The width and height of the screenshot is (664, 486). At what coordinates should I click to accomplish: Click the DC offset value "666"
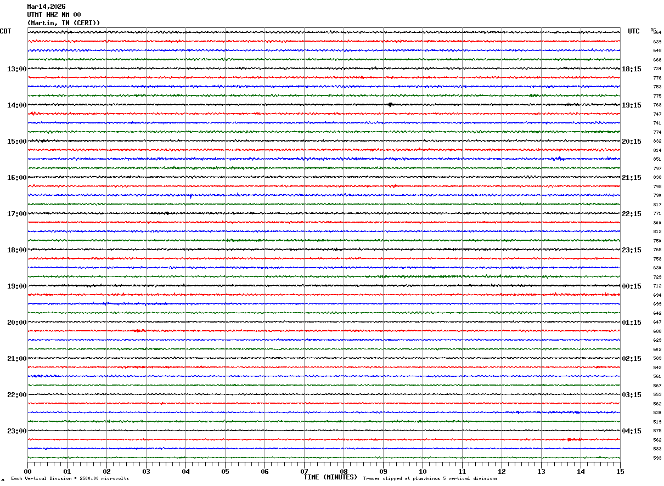tap(657, 60)
